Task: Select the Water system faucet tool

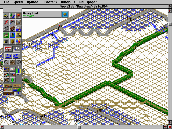Action: click(x=12, y=22)
